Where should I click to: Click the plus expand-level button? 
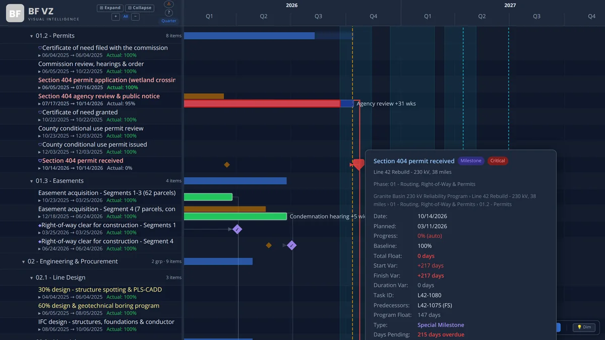[115, 17]
